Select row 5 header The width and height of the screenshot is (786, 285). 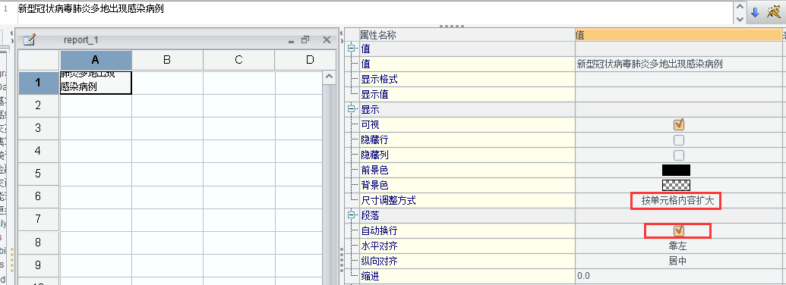39,174
